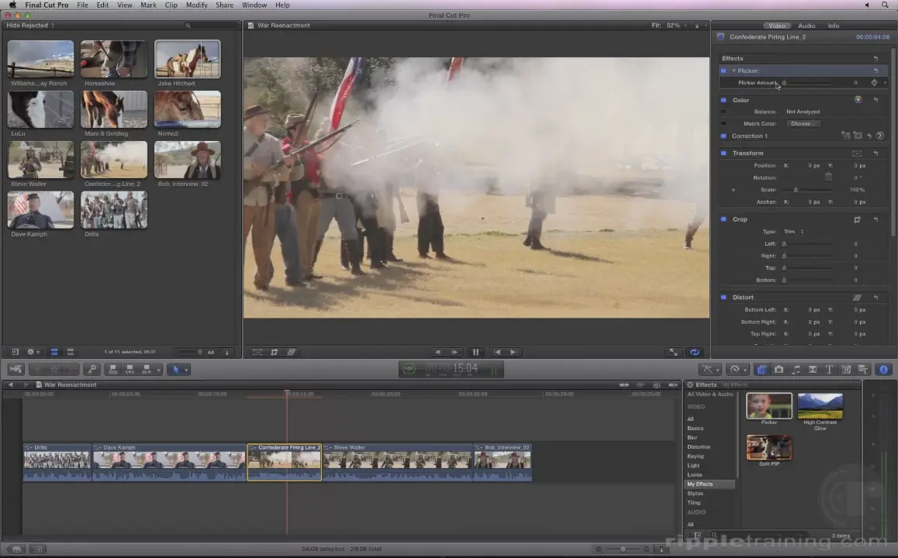
Task: Open the Titles browser T icon
Action: [x=829, y=370]
